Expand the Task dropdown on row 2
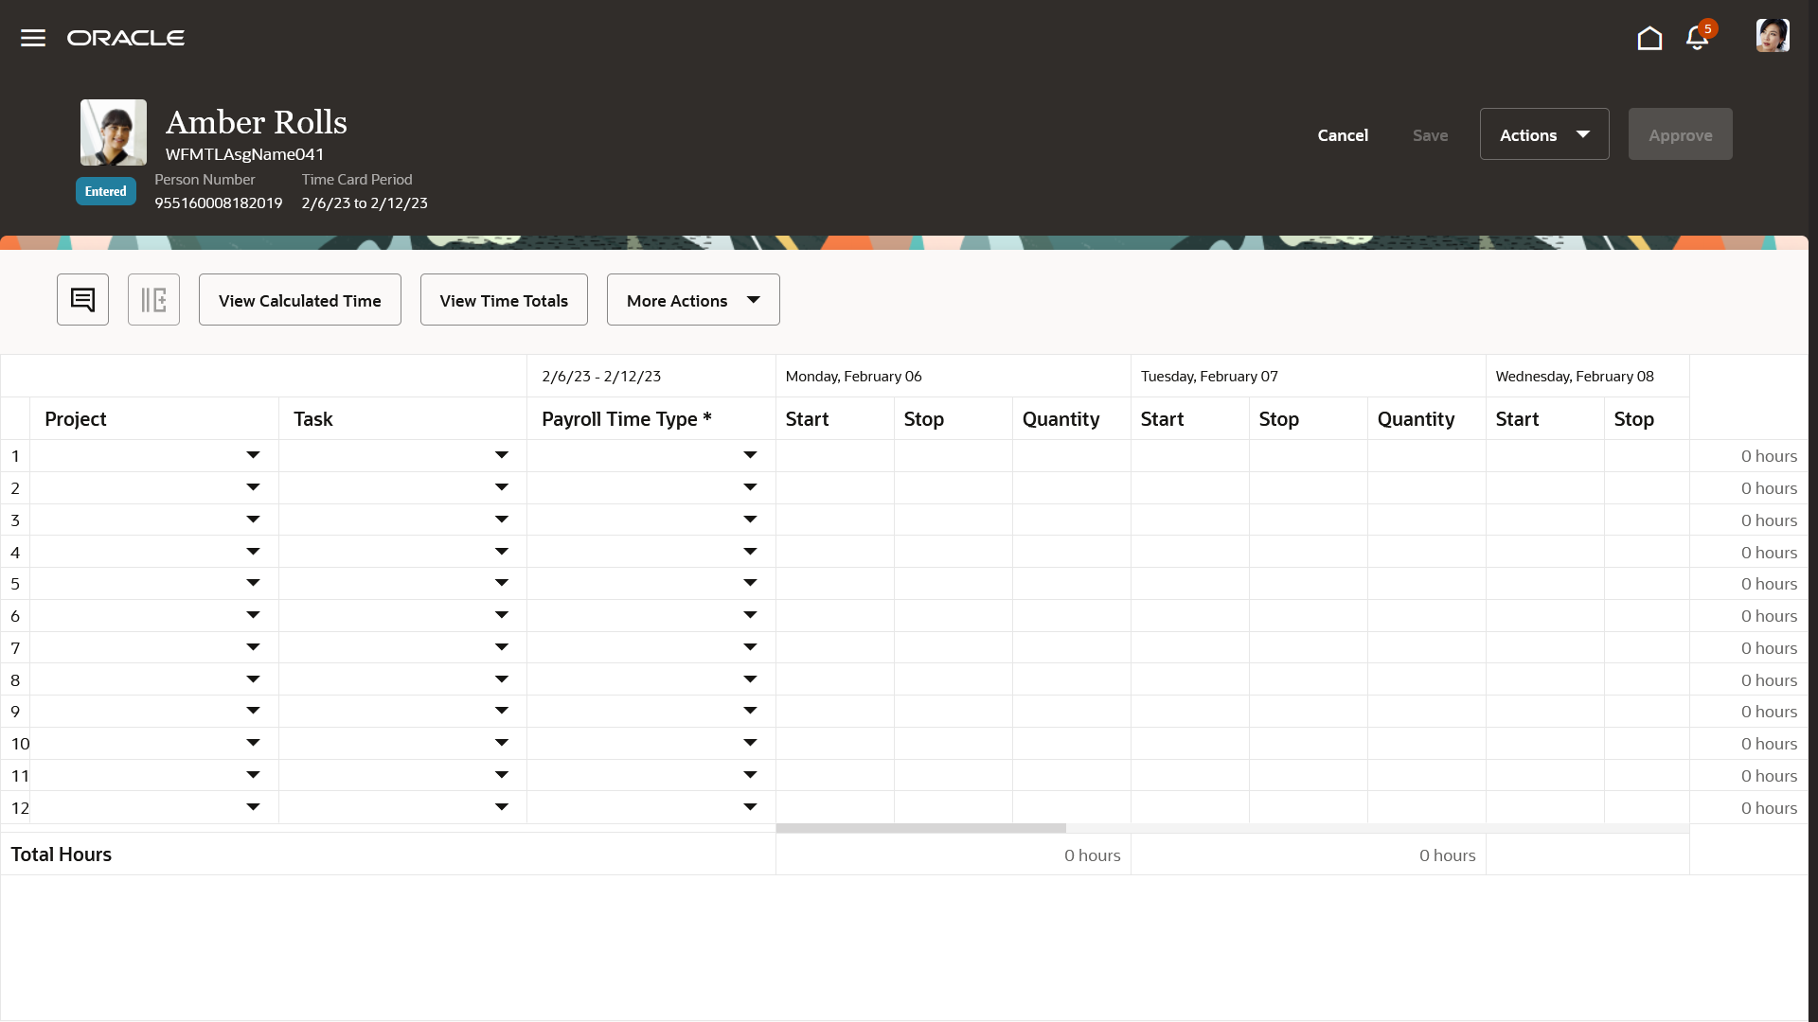Screen dimensions: 1818x1022 click(501, 486)
